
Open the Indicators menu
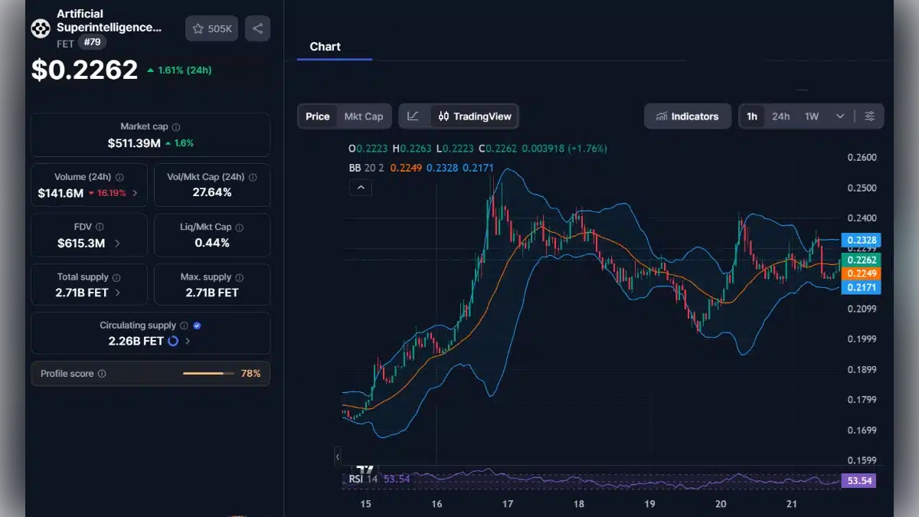tap(688, 116)
